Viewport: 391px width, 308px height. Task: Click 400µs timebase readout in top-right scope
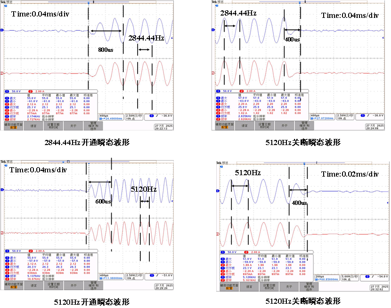tap(315, 115)
